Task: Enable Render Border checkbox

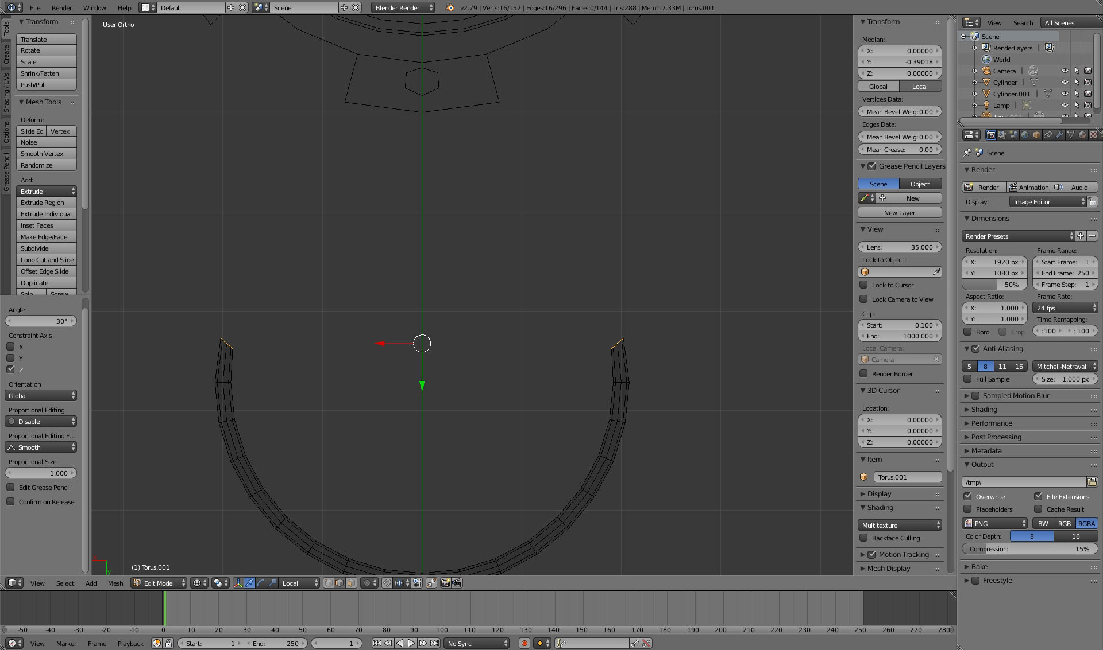Action: [863, 373]
